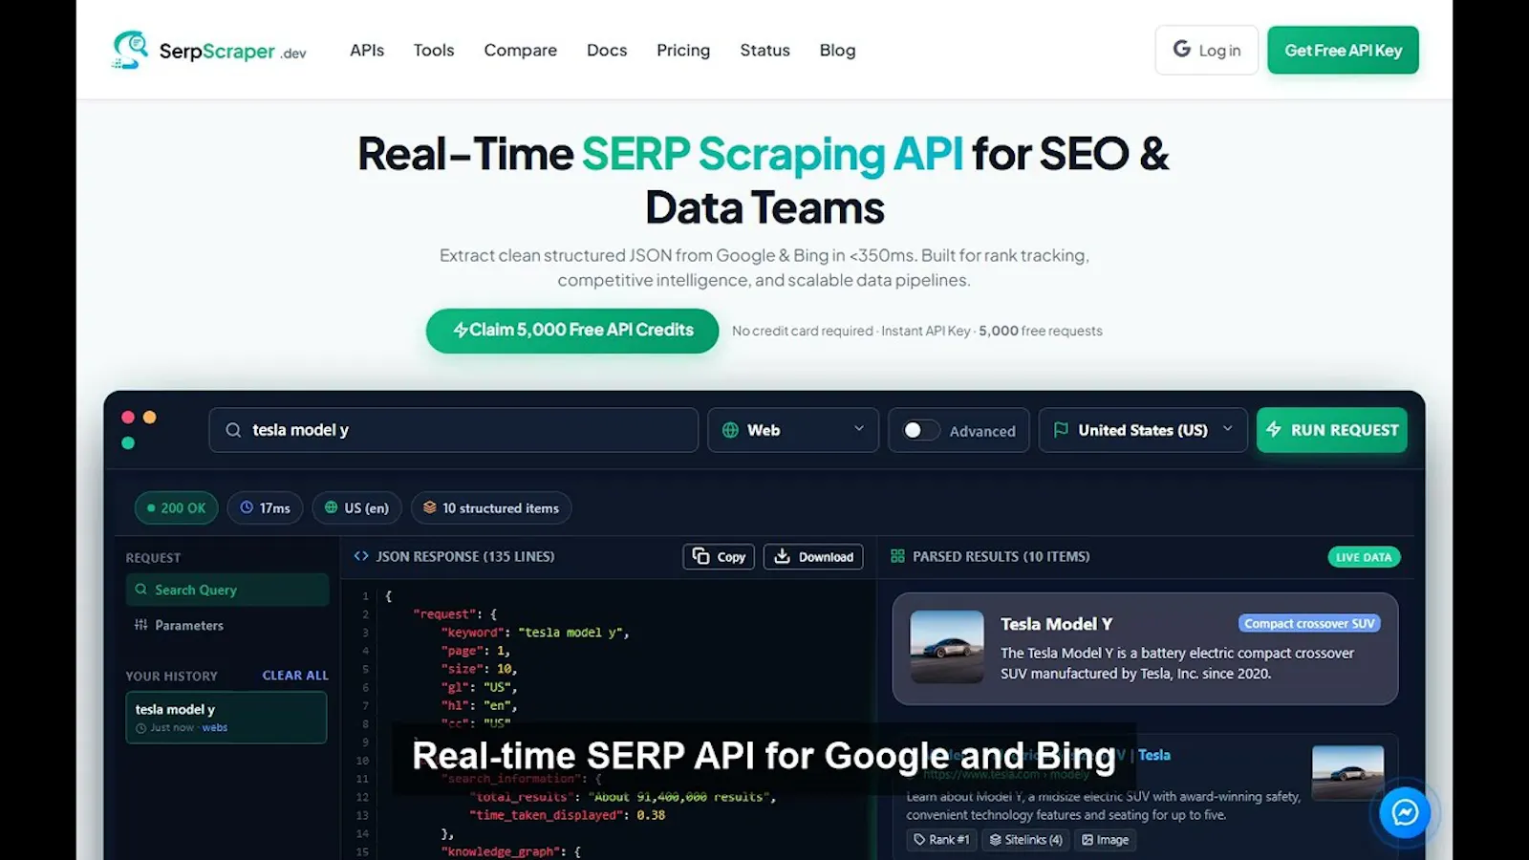Select the Parameters request tab

click(x=227, y=625)
